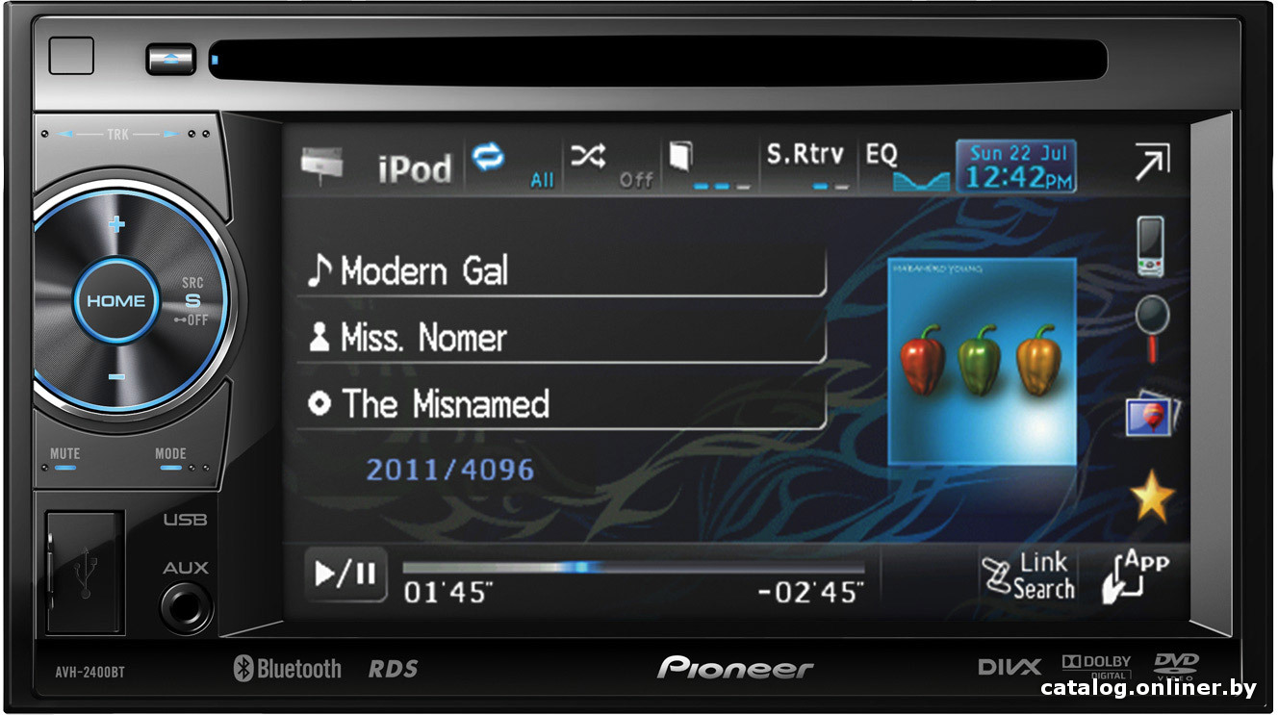Select the artist row Miss. Nomer
1278x715 pixels.
(x=562, y=338)
